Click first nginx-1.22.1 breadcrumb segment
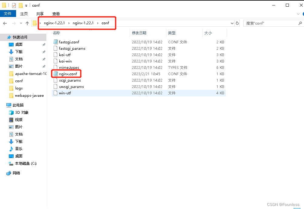Viewport: 304px width, 209px height. 54,23
